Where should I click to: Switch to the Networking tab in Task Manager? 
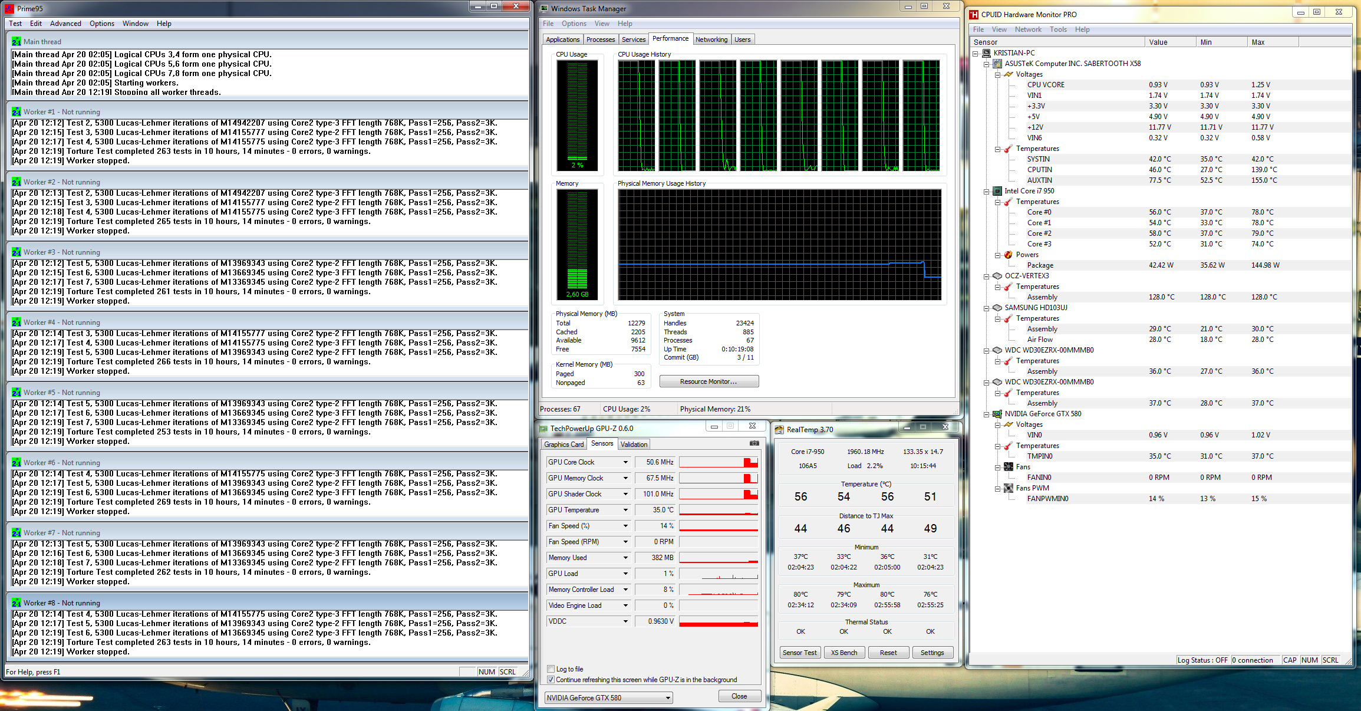click(711, 39)
